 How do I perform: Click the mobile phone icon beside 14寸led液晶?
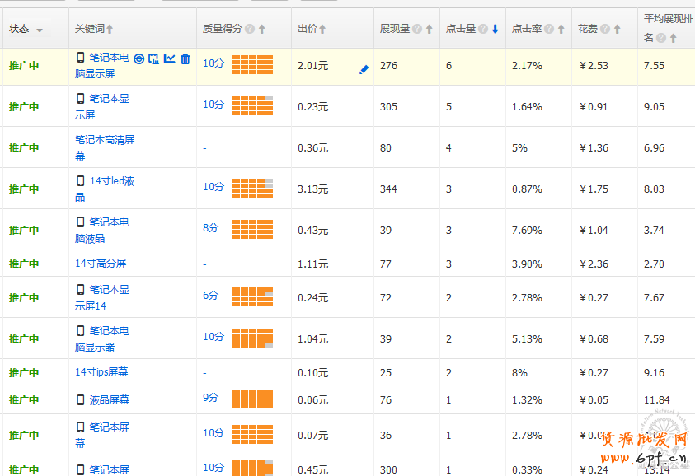pyautogui.click(x=81, y=181)
